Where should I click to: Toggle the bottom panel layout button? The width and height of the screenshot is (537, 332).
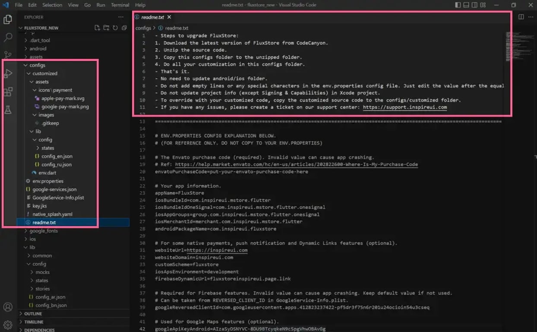pyautogui.click(x=466, y=5)
